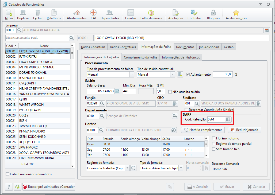Toggle Exibir Funcionários demitidos checkbox

click(7, 174)
